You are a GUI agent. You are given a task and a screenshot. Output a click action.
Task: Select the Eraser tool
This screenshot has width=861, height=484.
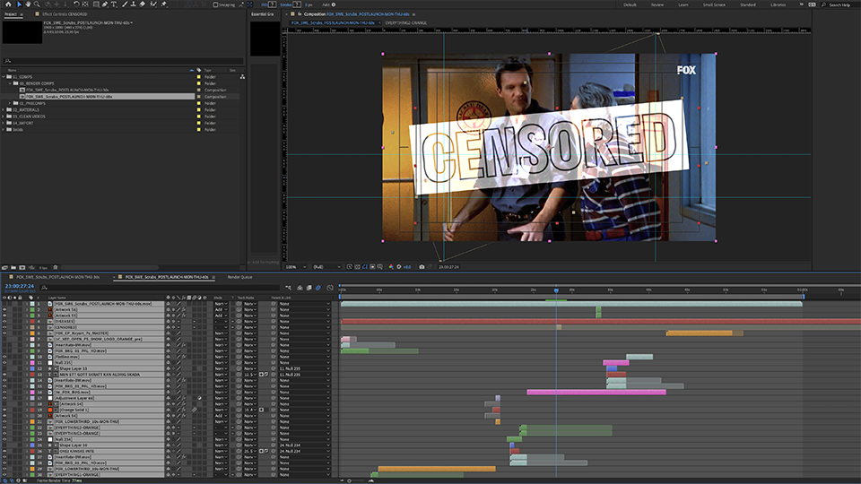143,4
